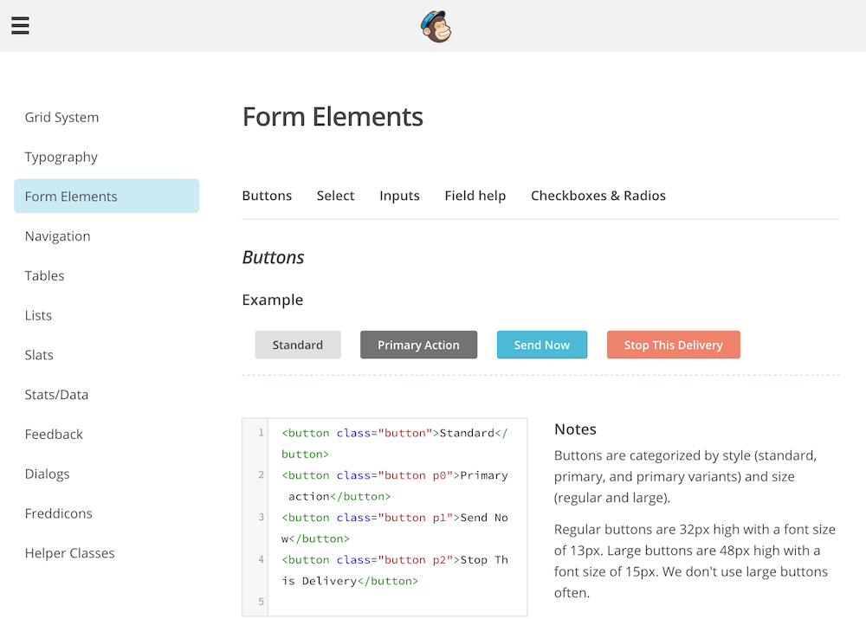The image size is (866, 619).
Task: Select Form Elements sidebar item
Action: [x=71, y=197]
